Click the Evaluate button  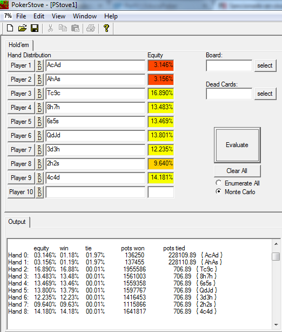[x=237, y=145]
